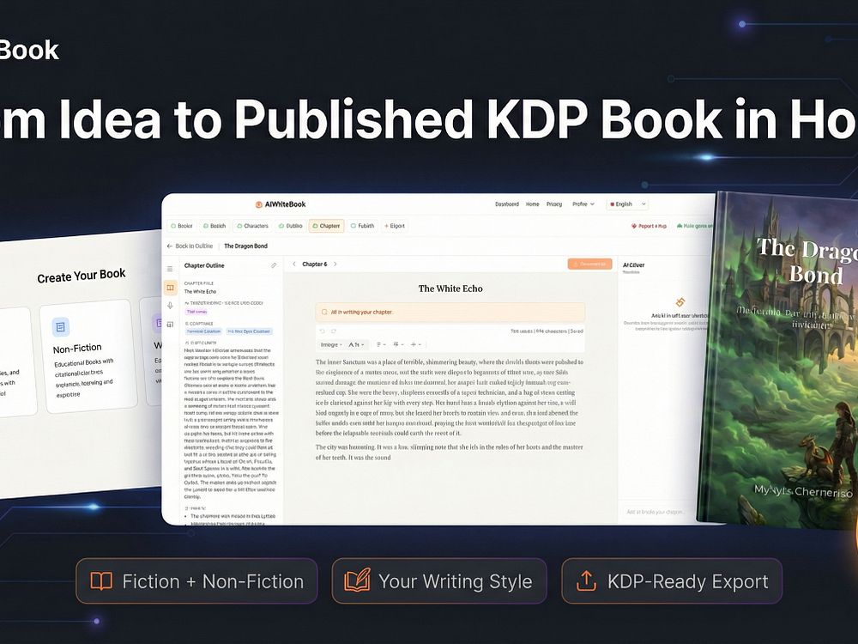Click The Dragon Bond breadcrumb title
The height and width of the screenshot is (644, 858).
245,246
